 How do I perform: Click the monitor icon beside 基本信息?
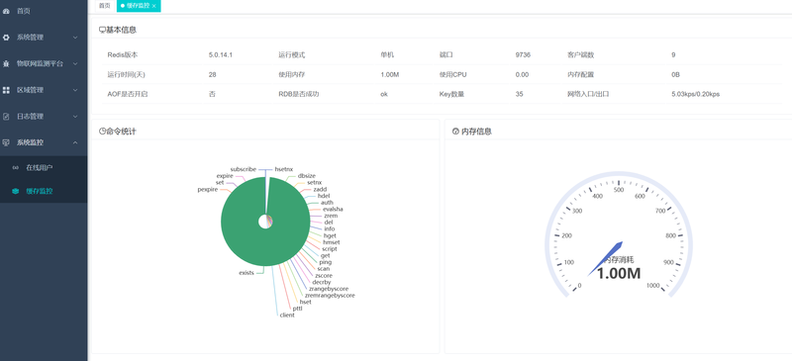click(102, 30)
